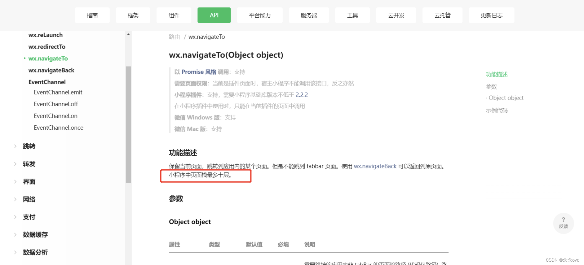This screenshot has width=584, height=265.
Task: Click the 默认值 table header
Action: coord(254,245)
